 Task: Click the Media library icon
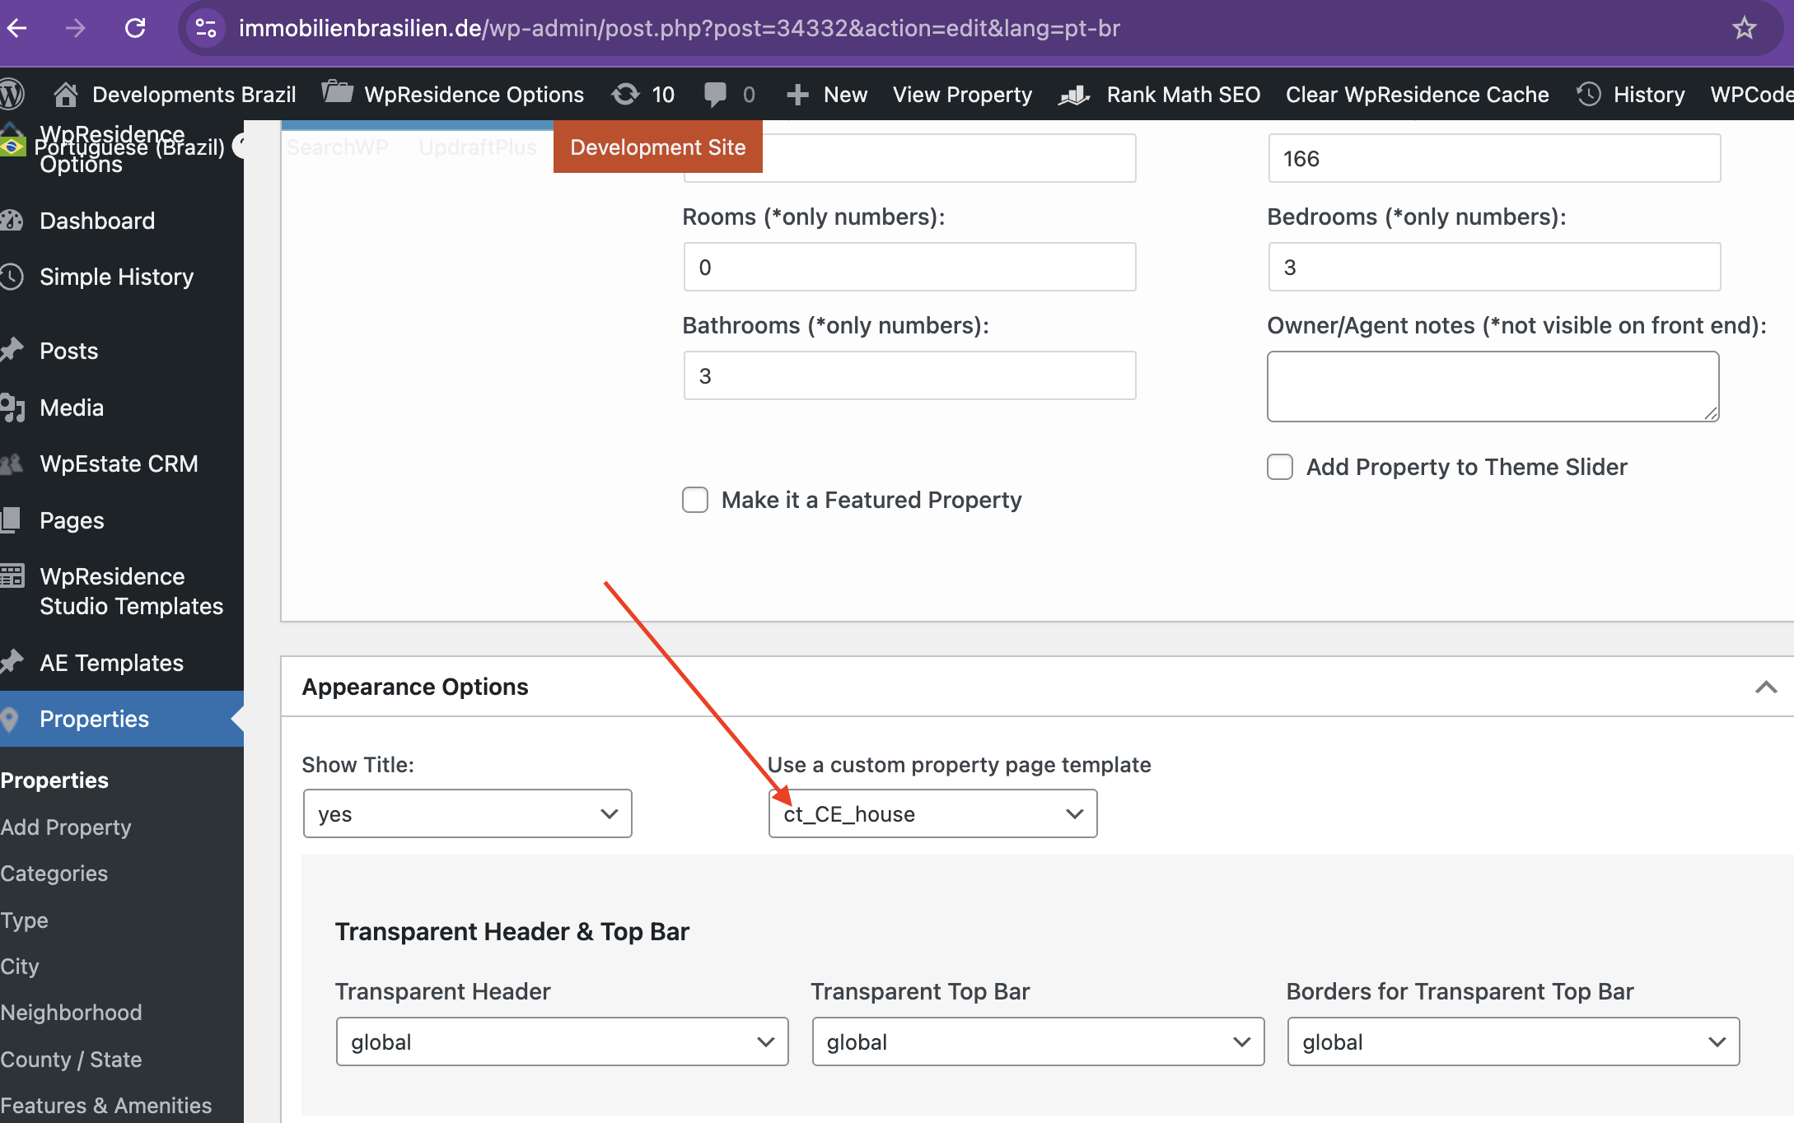click(12, 407)
